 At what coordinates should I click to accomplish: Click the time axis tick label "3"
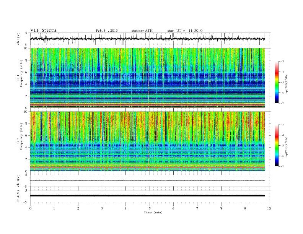point(102,208)
